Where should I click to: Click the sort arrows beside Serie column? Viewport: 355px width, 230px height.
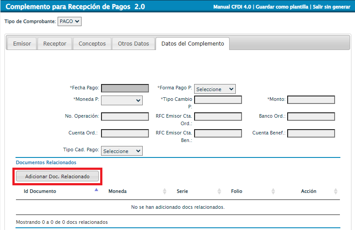(219, 191)
